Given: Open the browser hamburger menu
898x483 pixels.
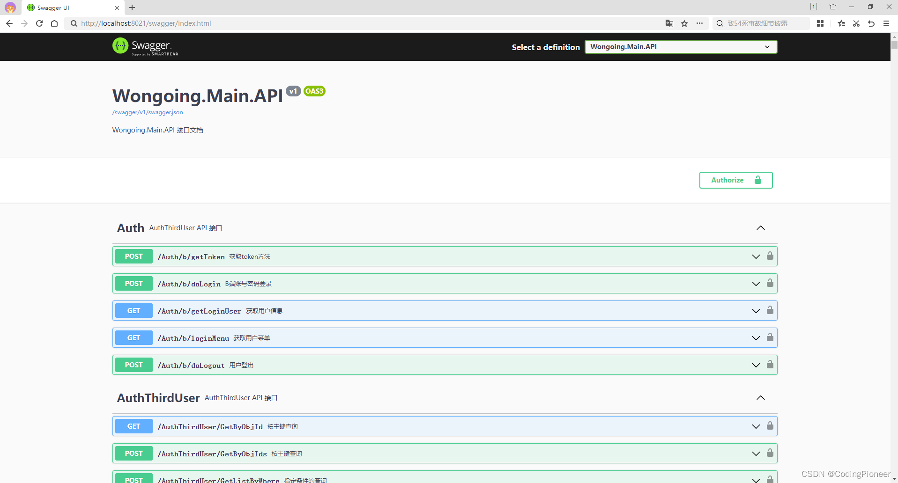Looking at the screenshot, I should 886,23.
